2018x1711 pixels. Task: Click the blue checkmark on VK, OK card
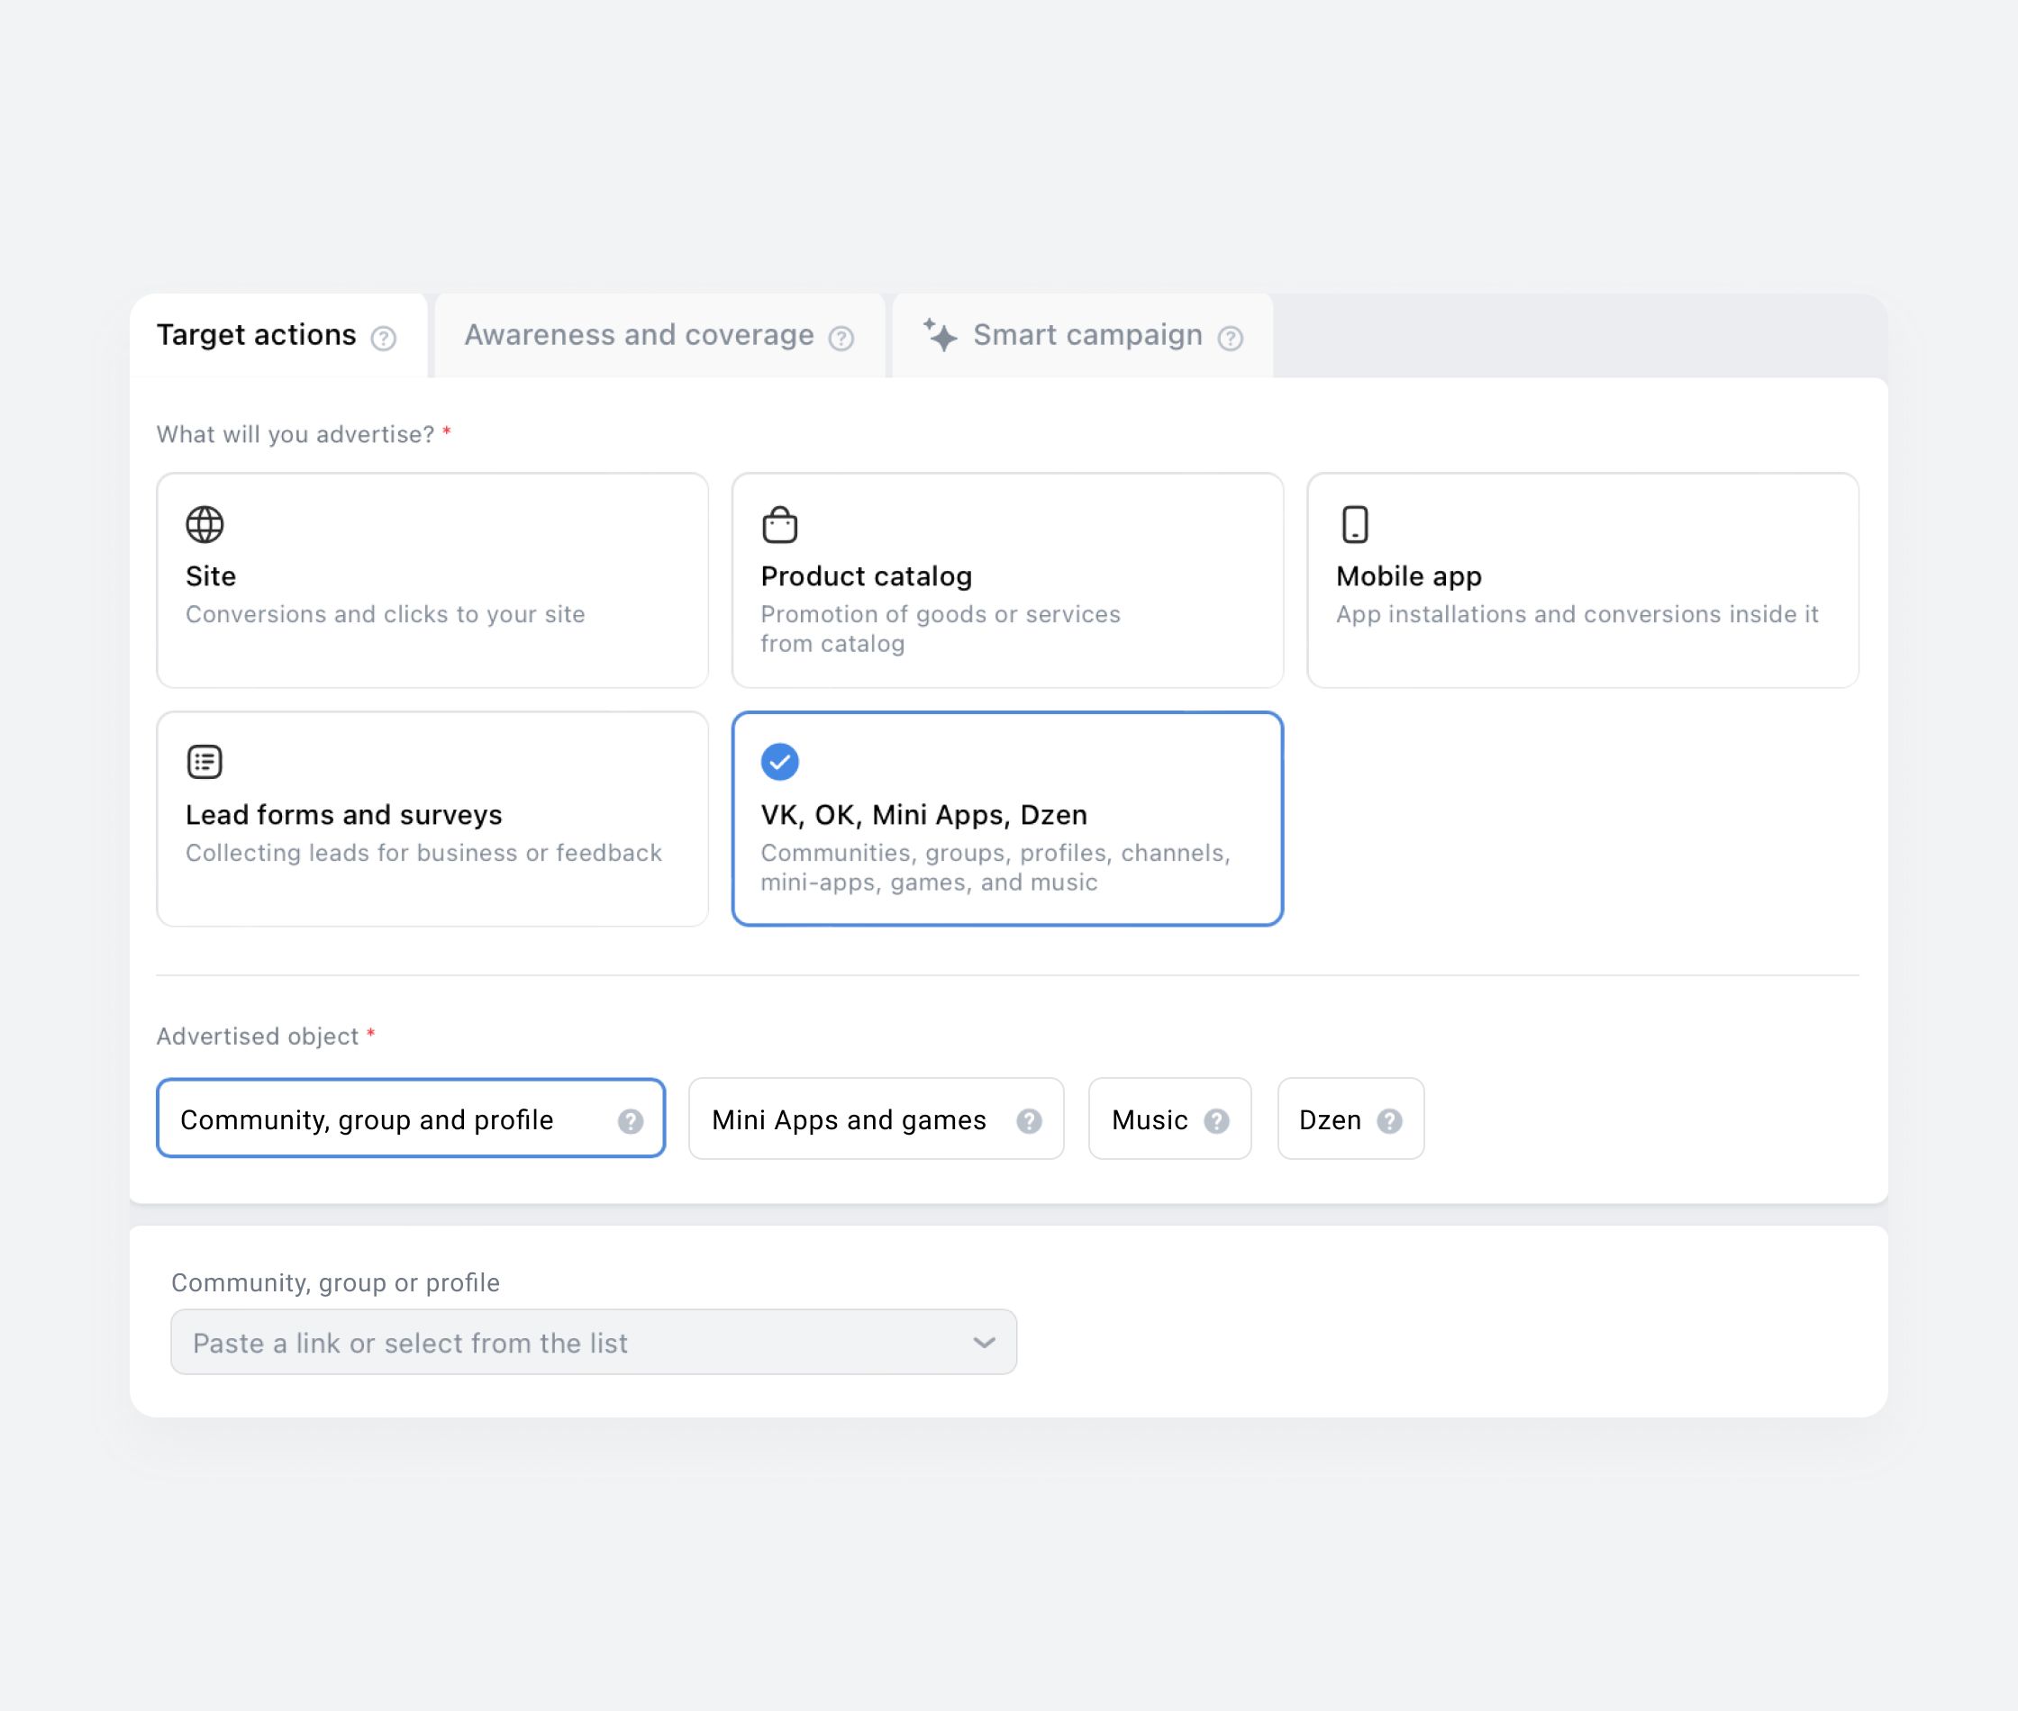[779, 763]
